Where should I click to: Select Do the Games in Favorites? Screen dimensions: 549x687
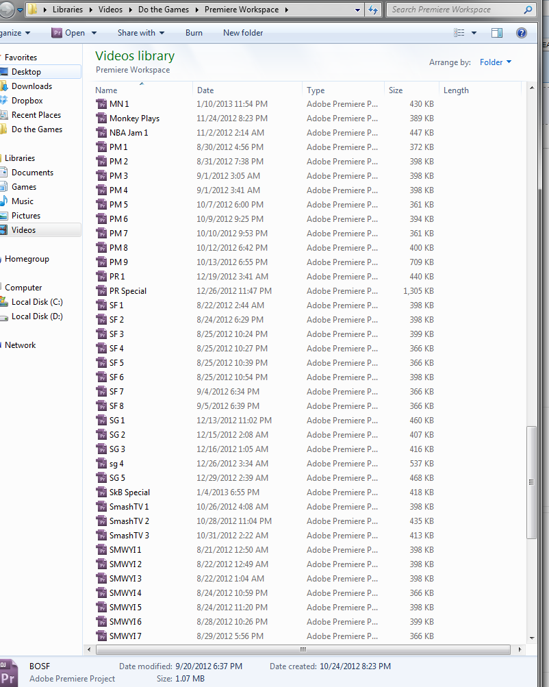pos(37,129)
